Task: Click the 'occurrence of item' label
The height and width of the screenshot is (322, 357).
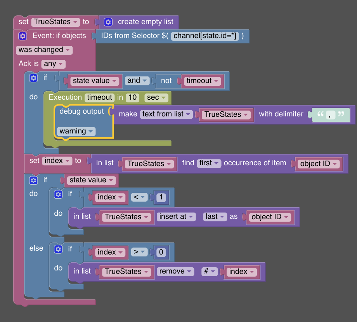Action: click(255, 163)
